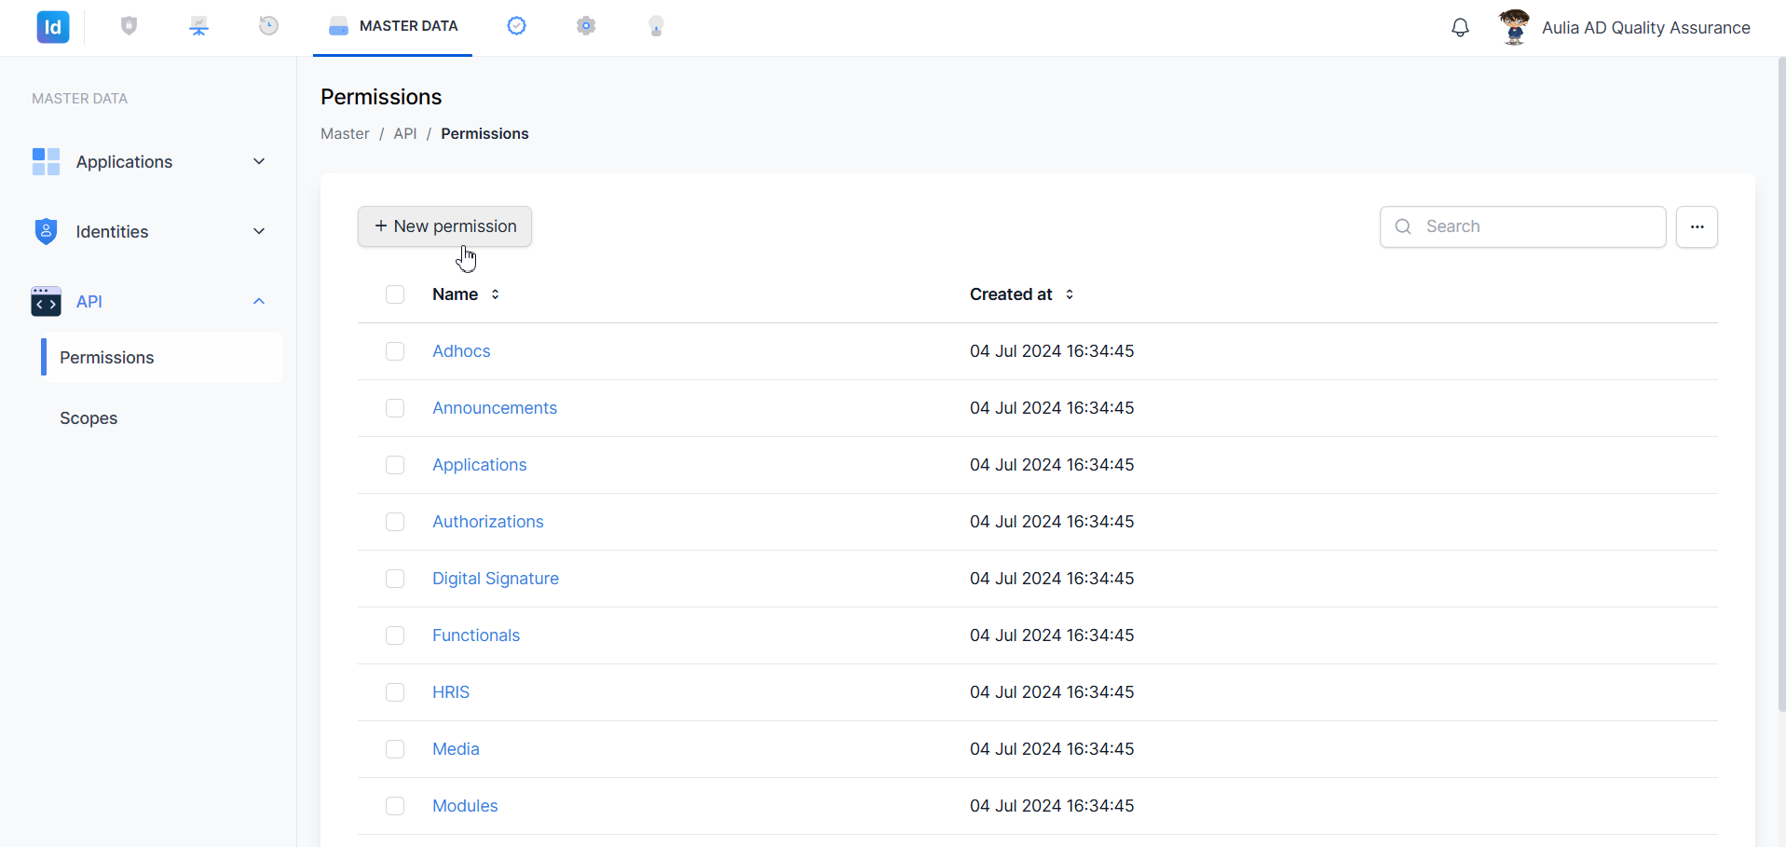Click the Aulia AD Quality Assurance username
Screen dimensions: 1786x847
[x=1645, y=28]
